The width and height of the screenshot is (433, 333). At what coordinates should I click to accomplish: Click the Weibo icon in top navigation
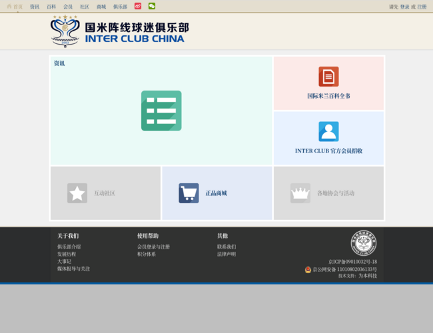tap(138, 6)
